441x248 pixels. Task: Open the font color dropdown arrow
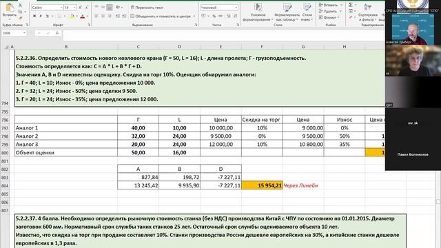(x=88, y=17)
